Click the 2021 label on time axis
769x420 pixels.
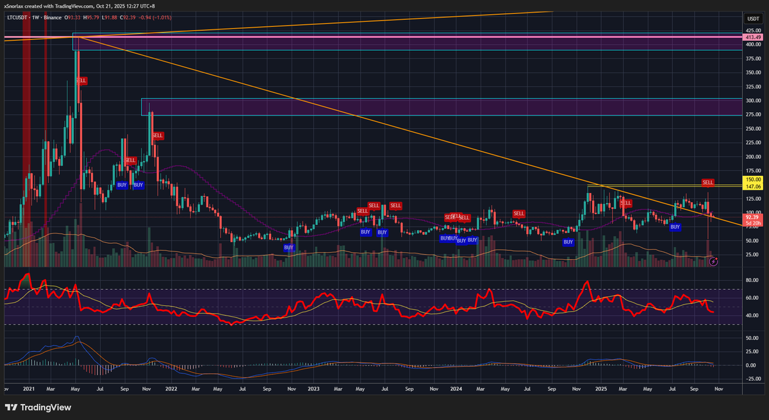point(28,389)
